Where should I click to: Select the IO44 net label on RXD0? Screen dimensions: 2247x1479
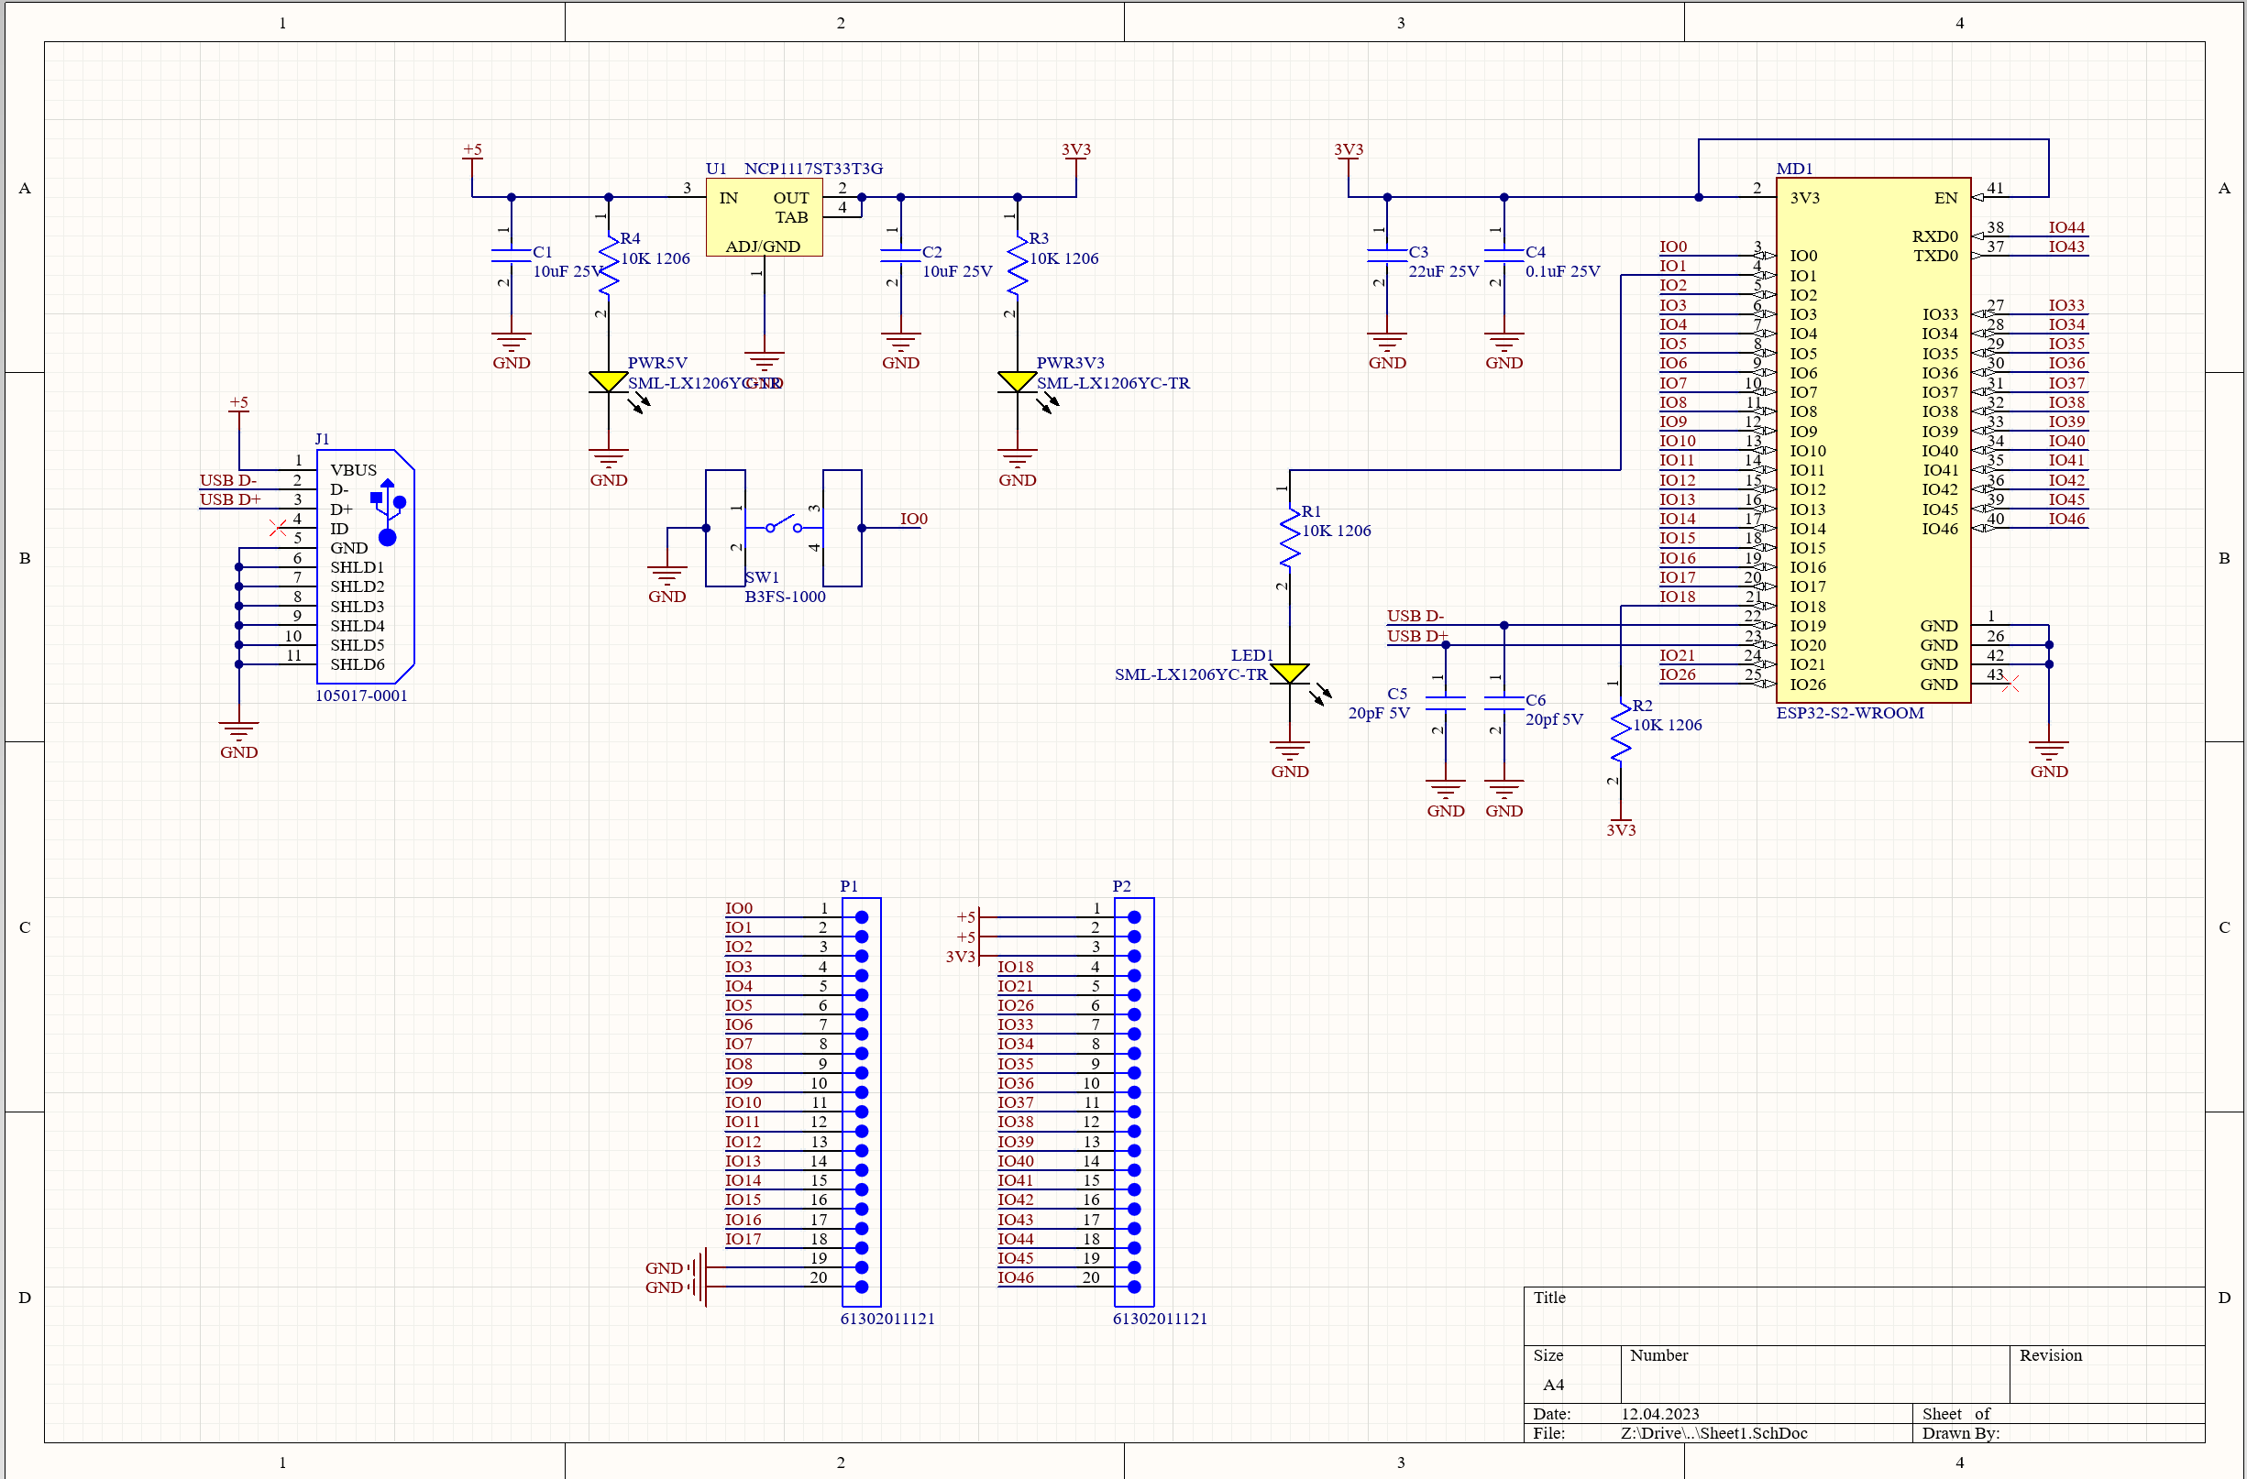pyautogui.click(x=2065, y=227)
